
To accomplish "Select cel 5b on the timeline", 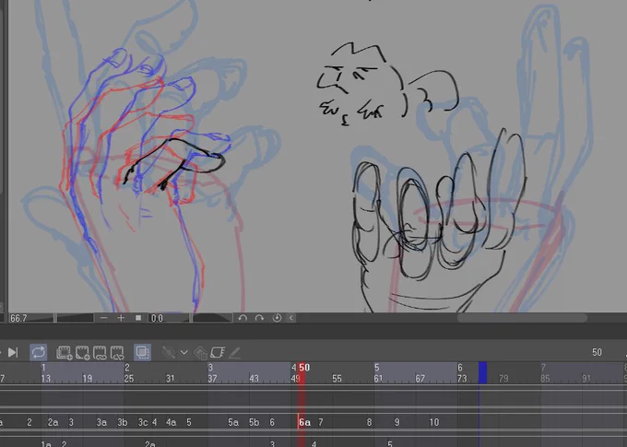I will tap(254, 422).
